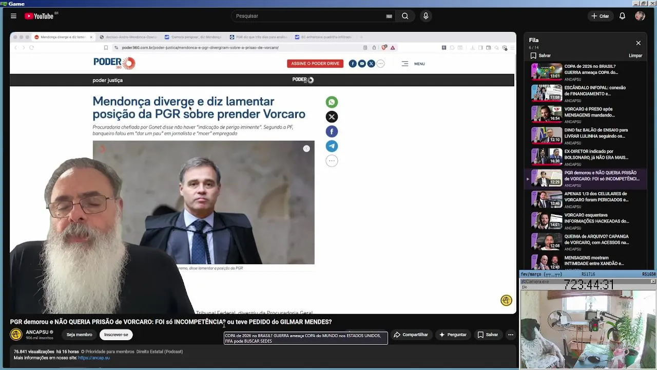Play queue video QUEIMA de ARQUIVO?
This screenshot has height=370, width=657.
pyautogui.click(x=585, y=242)
